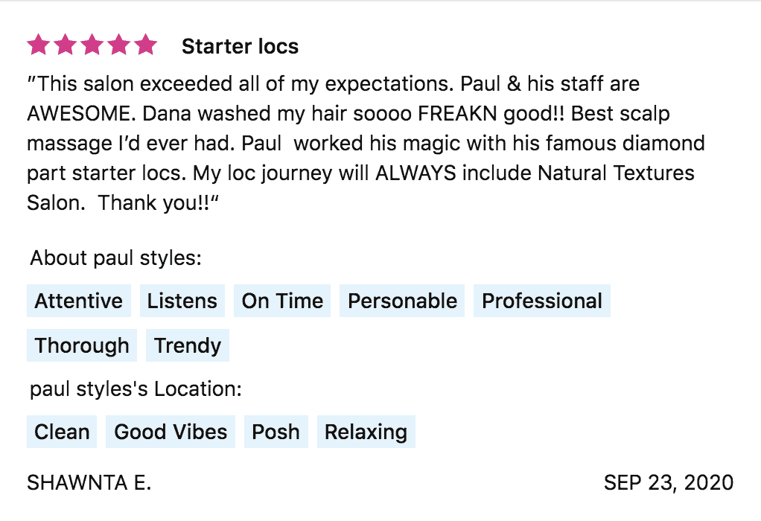Click the first pink rating star
The image size is (761, 521).
coord(39,45)
